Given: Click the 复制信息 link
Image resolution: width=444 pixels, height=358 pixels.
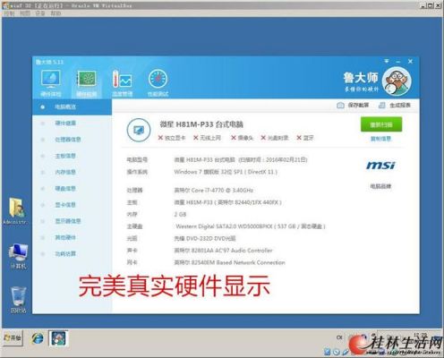Looking at the screenshot, I should (x=380, y=139).
